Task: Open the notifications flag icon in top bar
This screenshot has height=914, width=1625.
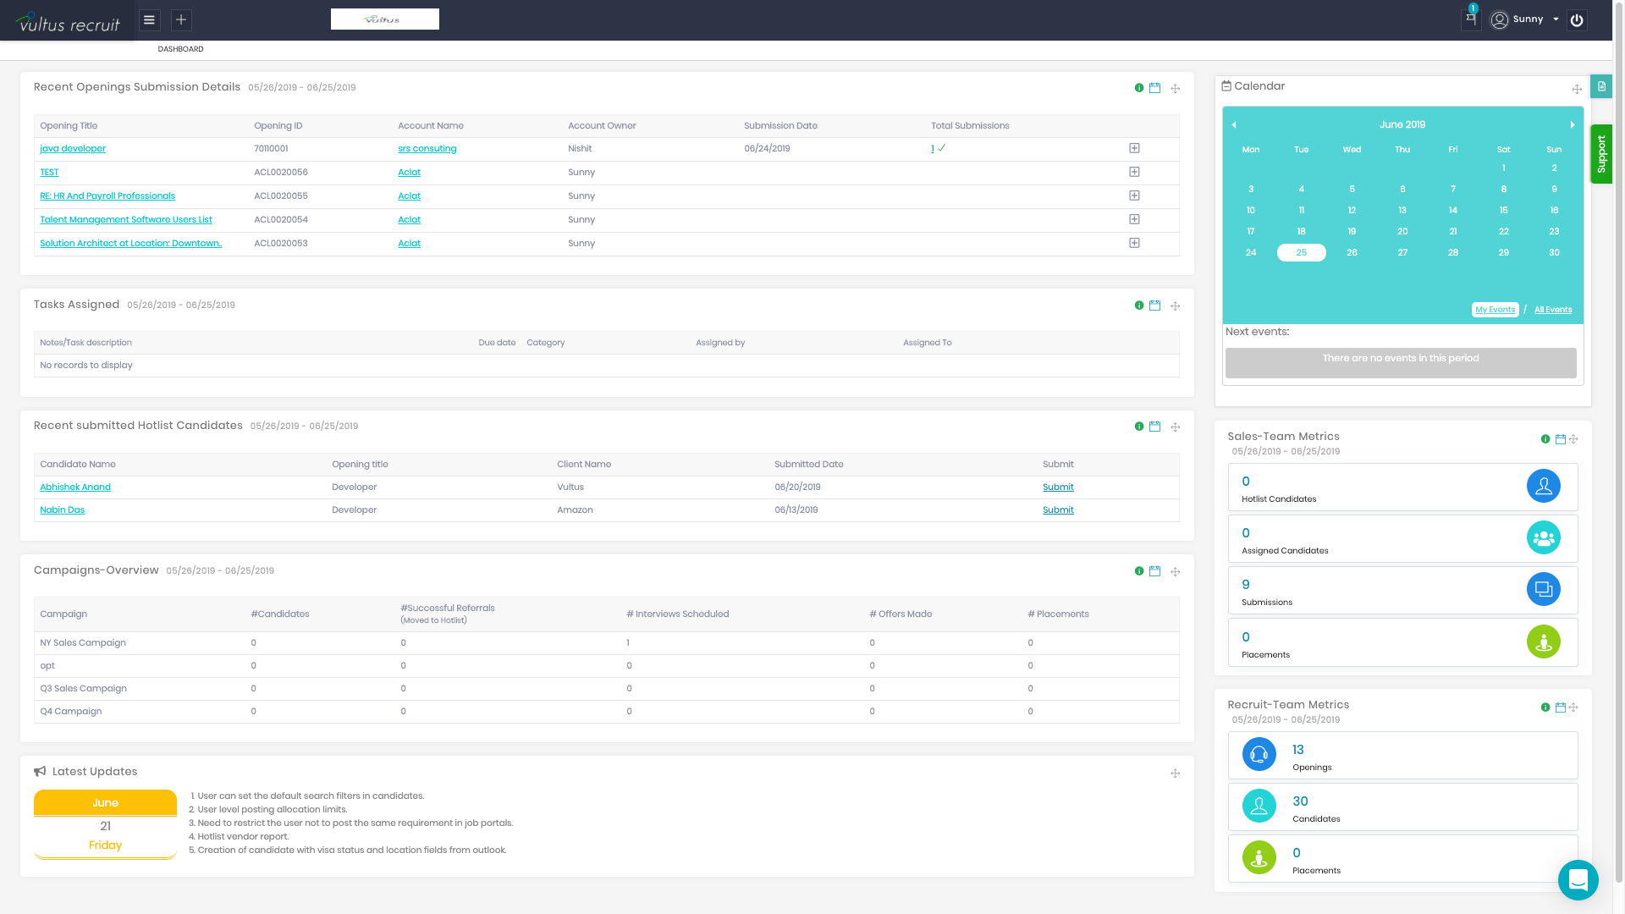Action: coord(1470,19)
